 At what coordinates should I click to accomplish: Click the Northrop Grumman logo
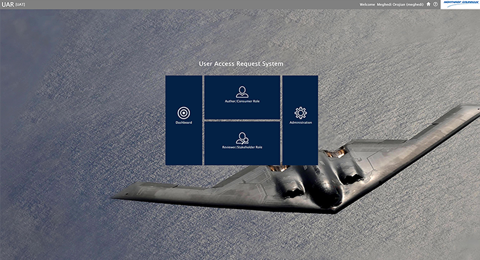(x=460, y=4)
